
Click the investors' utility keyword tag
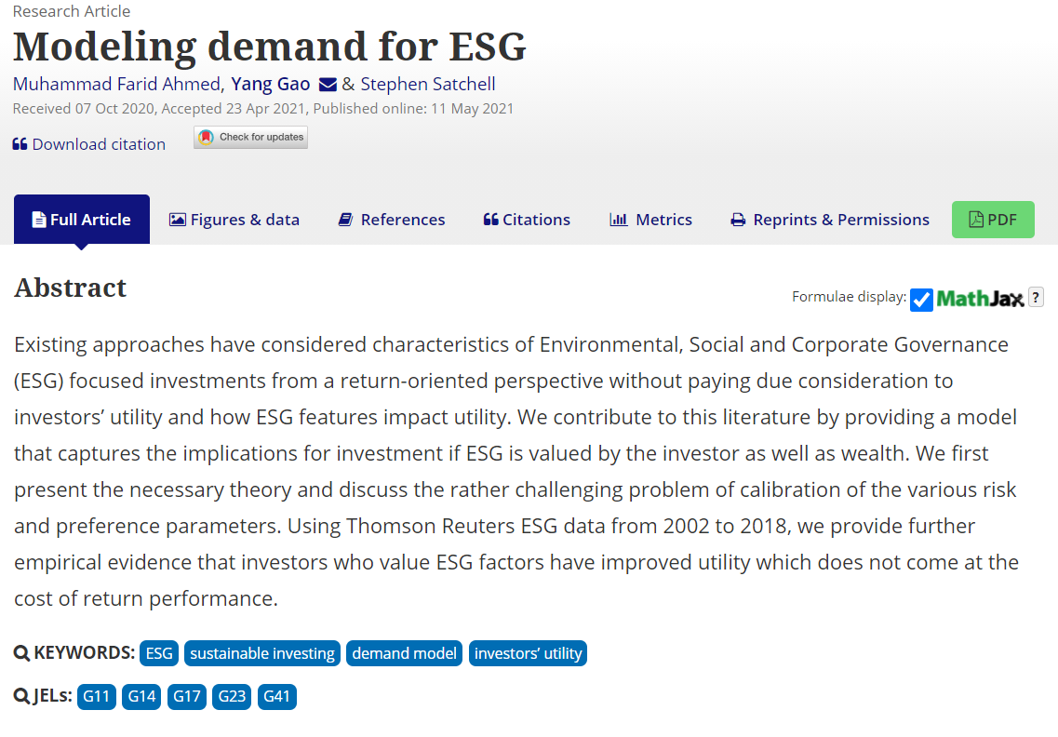pyautogui.click(x=528, y=653)
